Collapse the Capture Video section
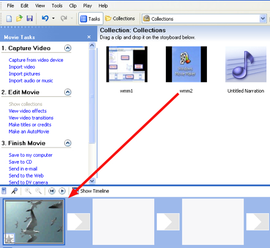Image resolution: width=270 pixels, height=248 pixels. point(68,48)
